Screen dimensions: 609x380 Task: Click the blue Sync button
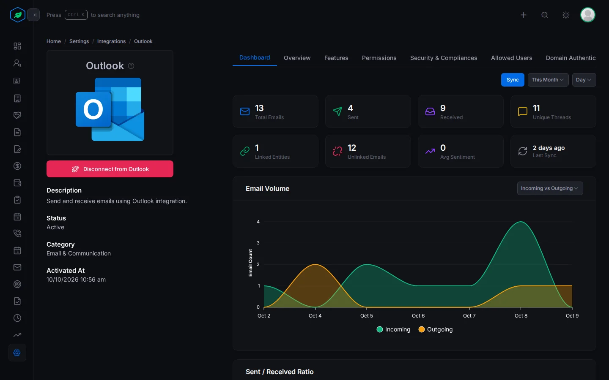(513, 80)
